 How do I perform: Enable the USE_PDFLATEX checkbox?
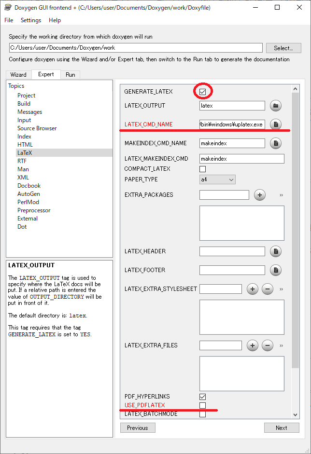tap(203, 405)
